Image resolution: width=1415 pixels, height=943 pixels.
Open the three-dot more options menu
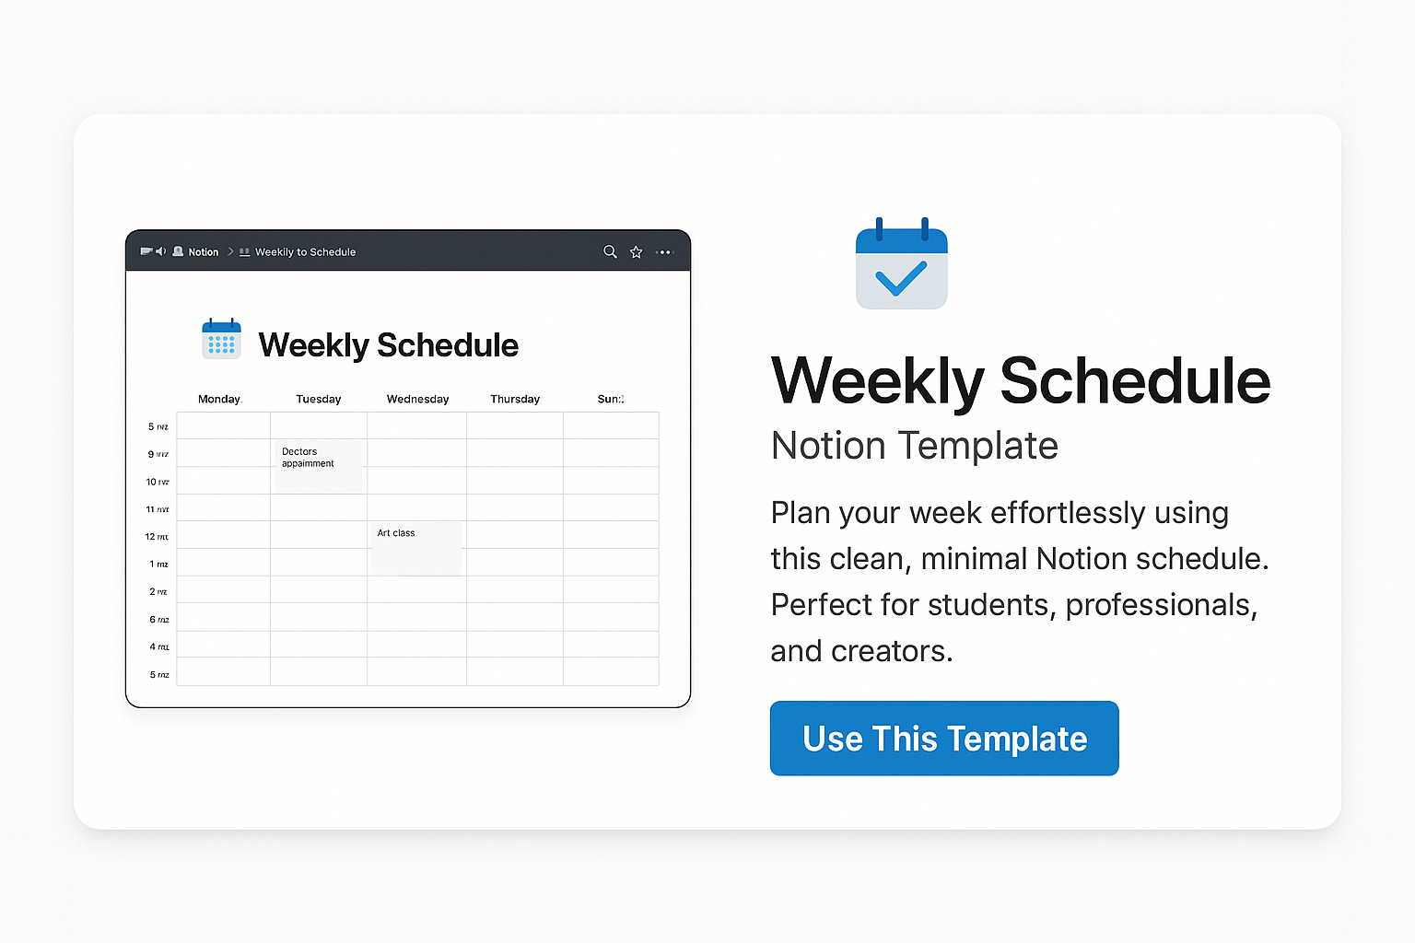point(664,252)
